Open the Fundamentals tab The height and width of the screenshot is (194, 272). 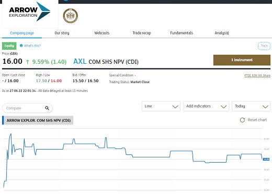coord(182,33)
